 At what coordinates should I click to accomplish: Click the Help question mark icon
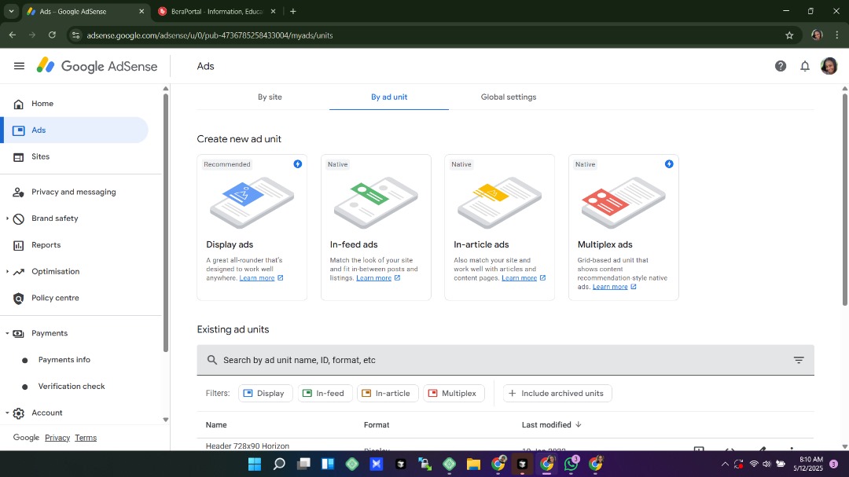coord(781,66)
